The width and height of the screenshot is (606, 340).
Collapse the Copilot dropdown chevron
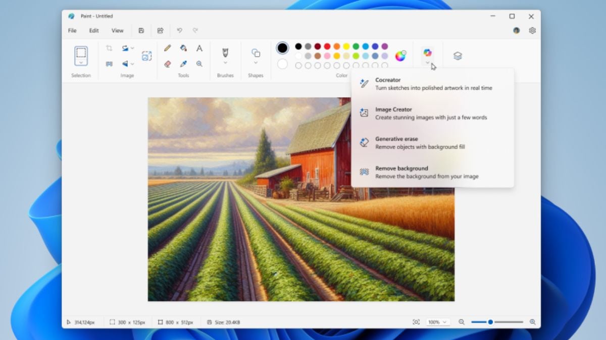[428, 63]
